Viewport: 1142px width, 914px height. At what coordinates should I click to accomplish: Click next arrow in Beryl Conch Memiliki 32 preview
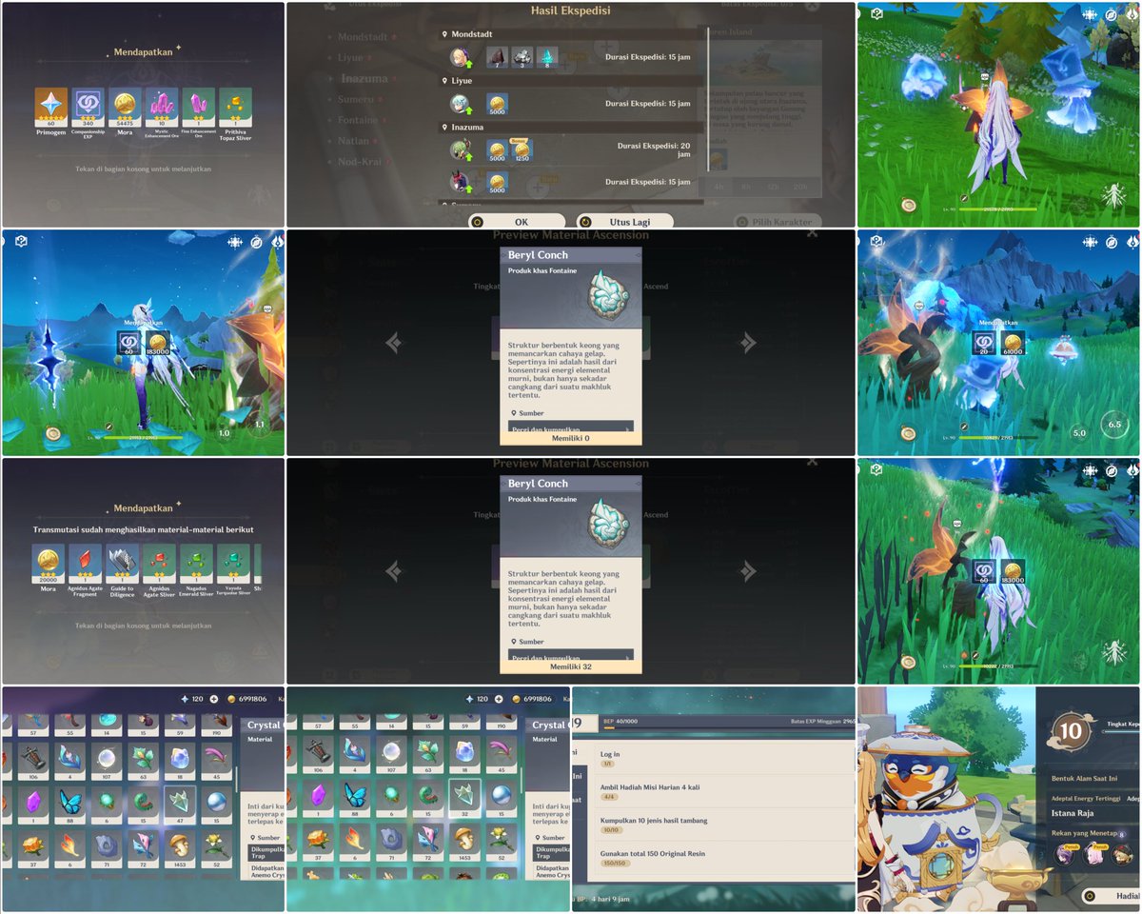748,571
